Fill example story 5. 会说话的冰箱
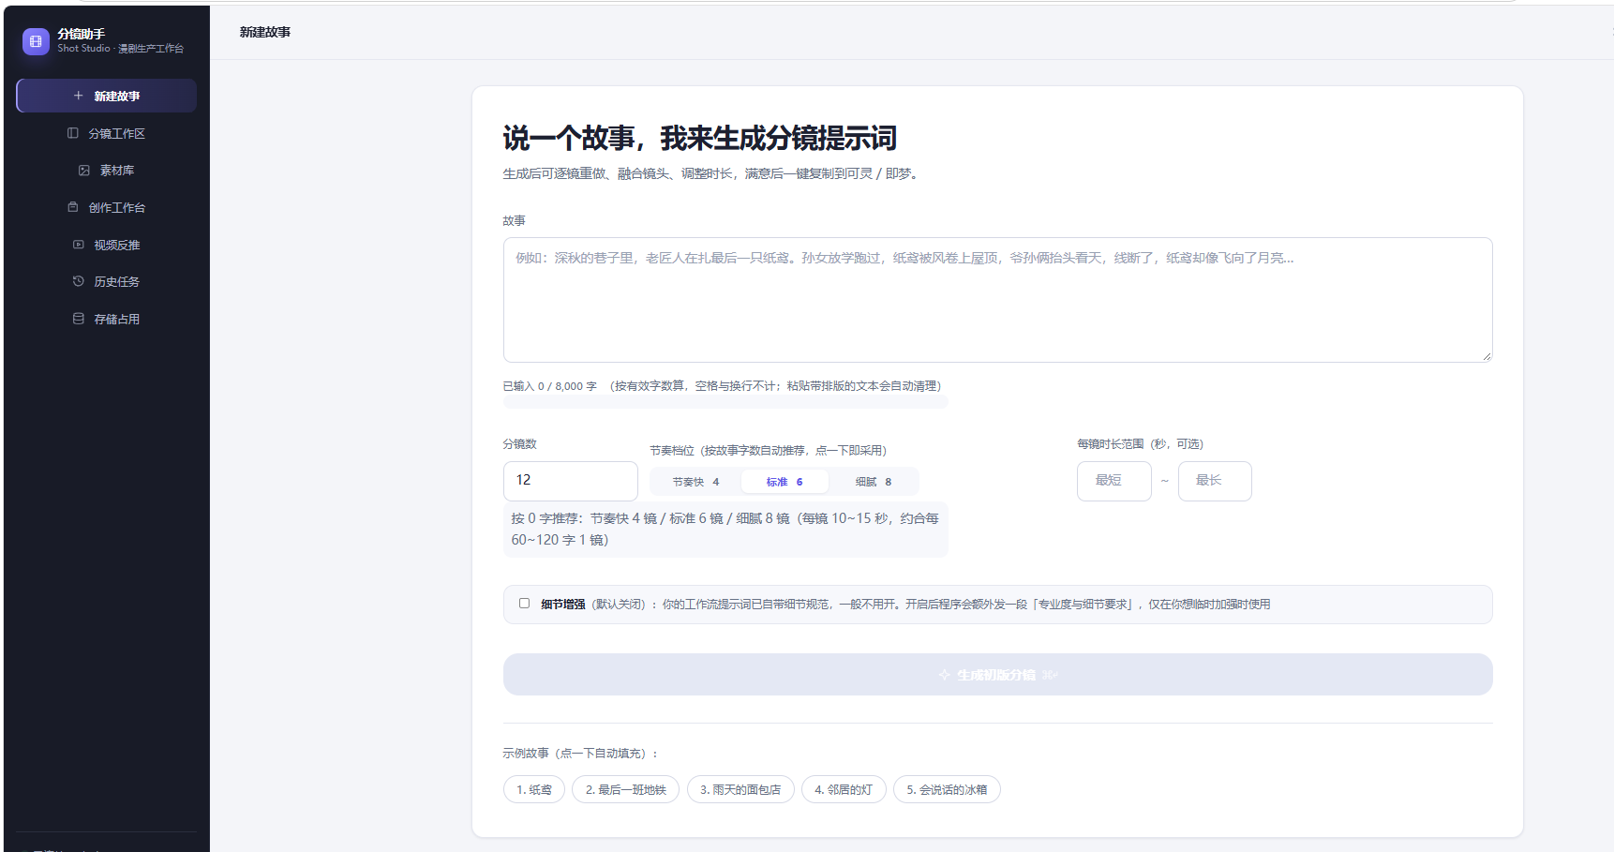 (x=947, y=789)
